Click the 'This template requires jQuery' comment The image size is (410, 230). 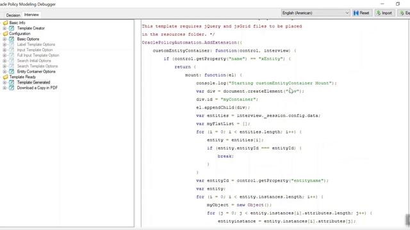point(222,26)
